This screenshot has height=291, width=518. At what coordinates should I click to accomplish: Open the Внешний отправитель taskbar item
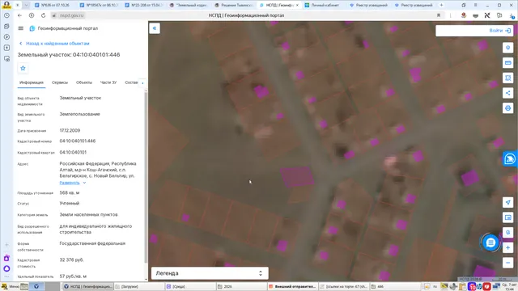(x=292, y=286)
